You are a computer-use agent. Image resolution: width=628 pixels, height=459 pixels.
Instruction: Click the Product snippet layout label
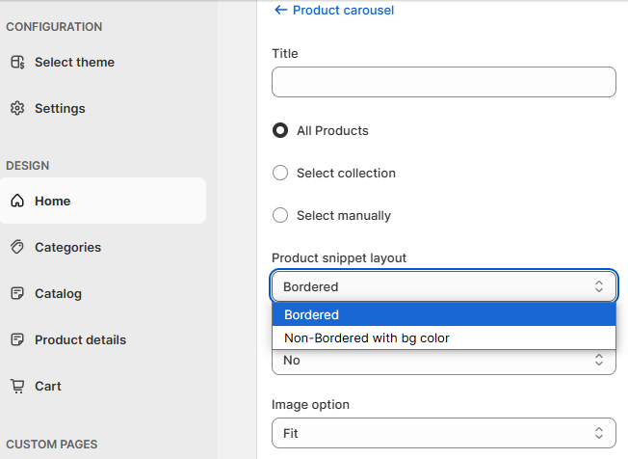click(x=339, y=257)
